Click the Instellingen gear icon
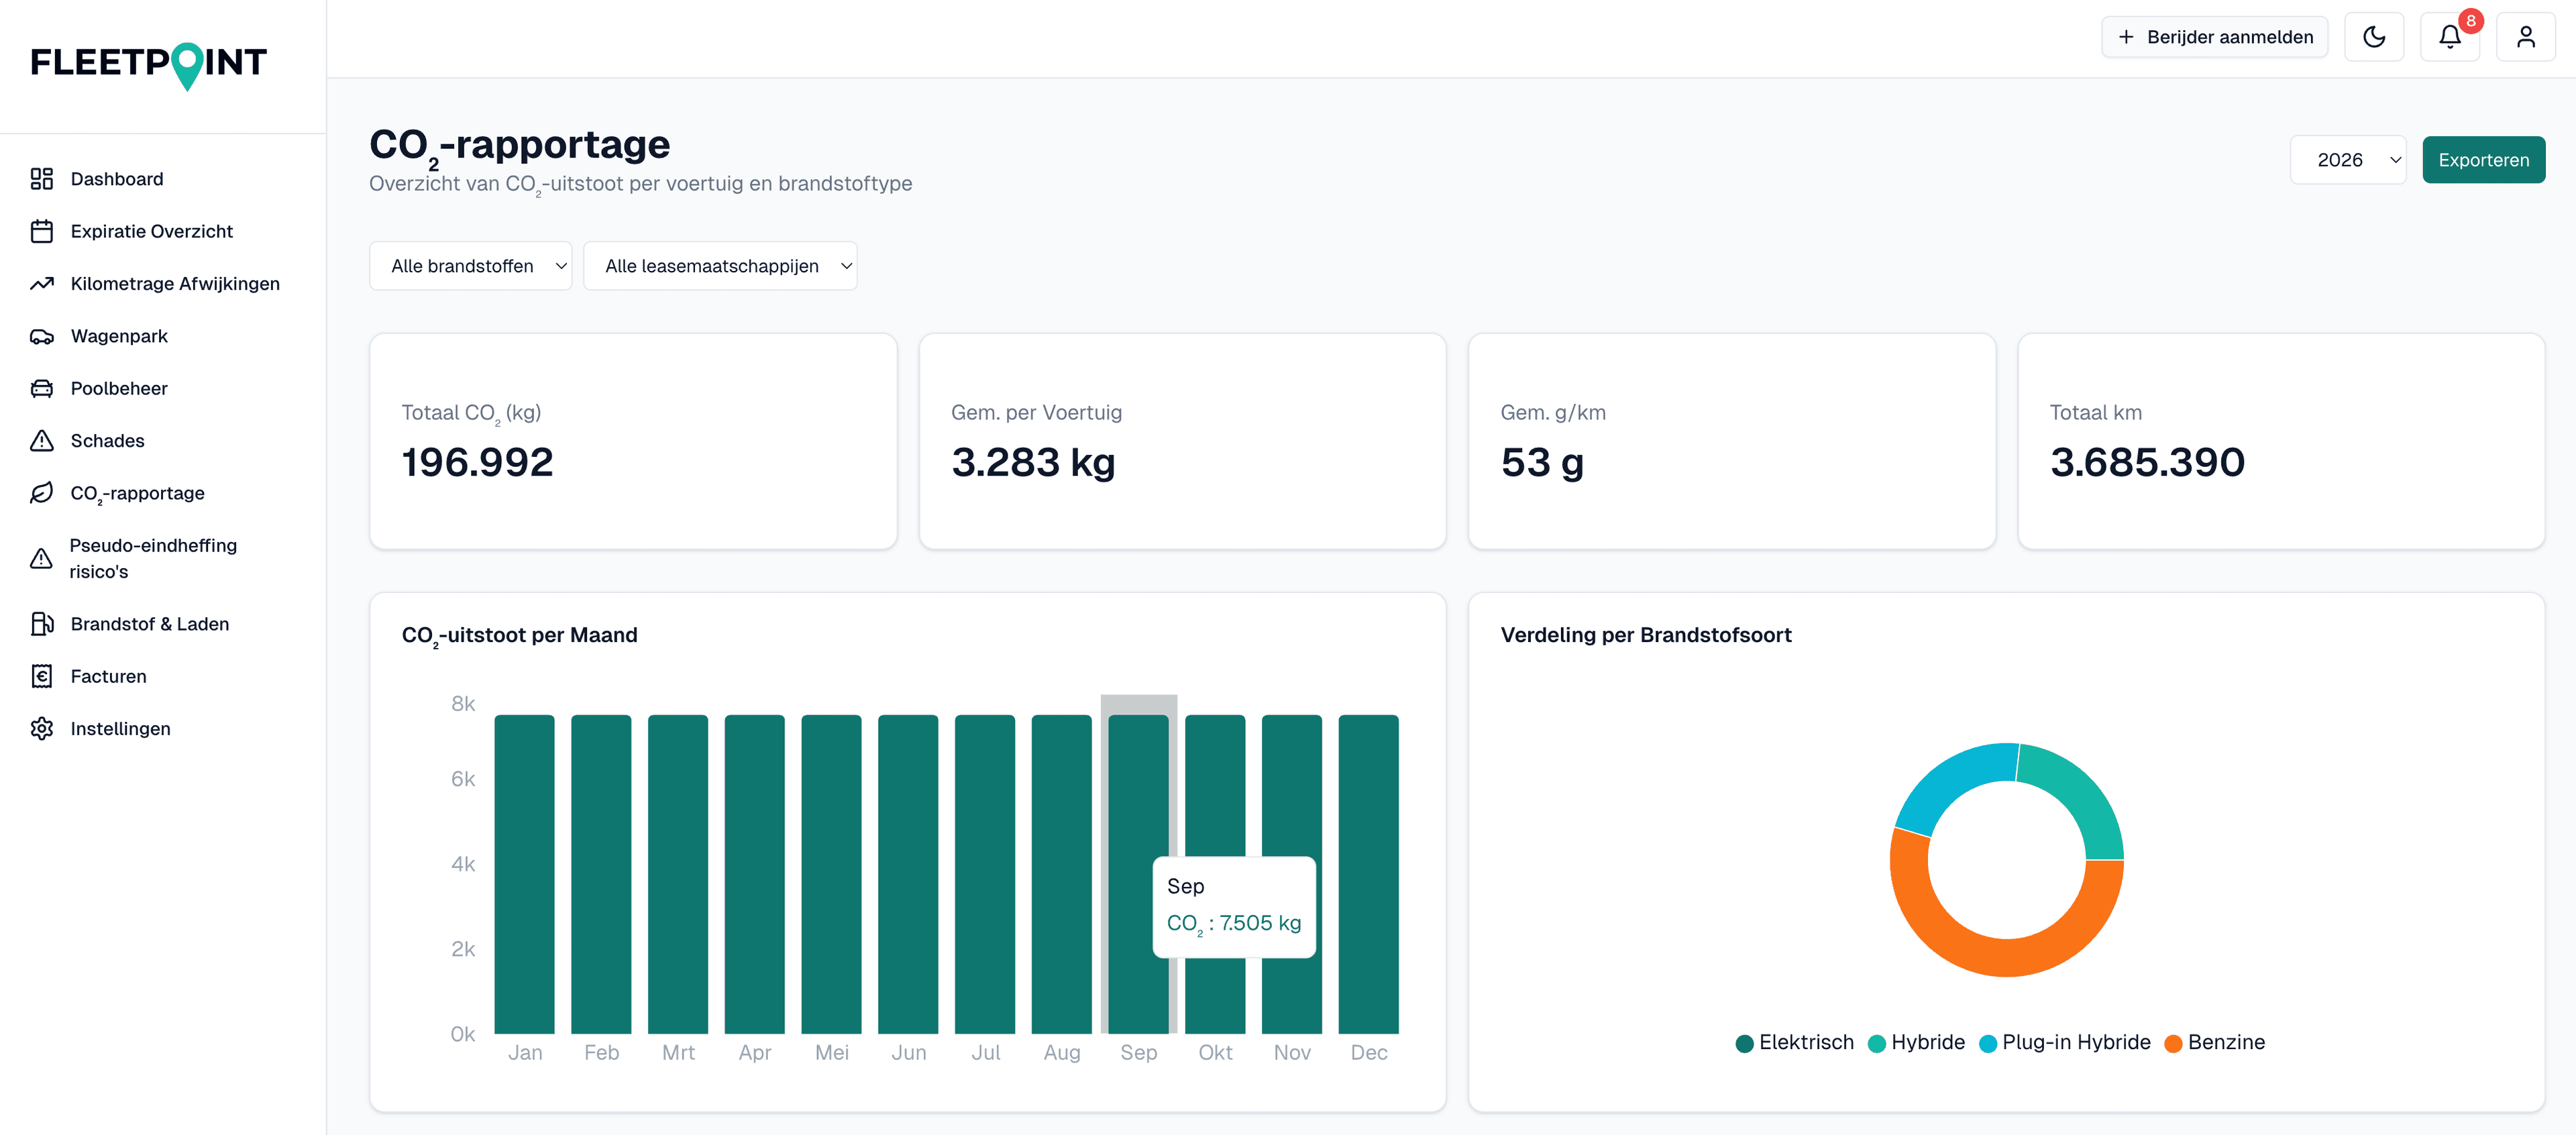The height and width of the screenshot is (1135, 2576). point(41,729)
